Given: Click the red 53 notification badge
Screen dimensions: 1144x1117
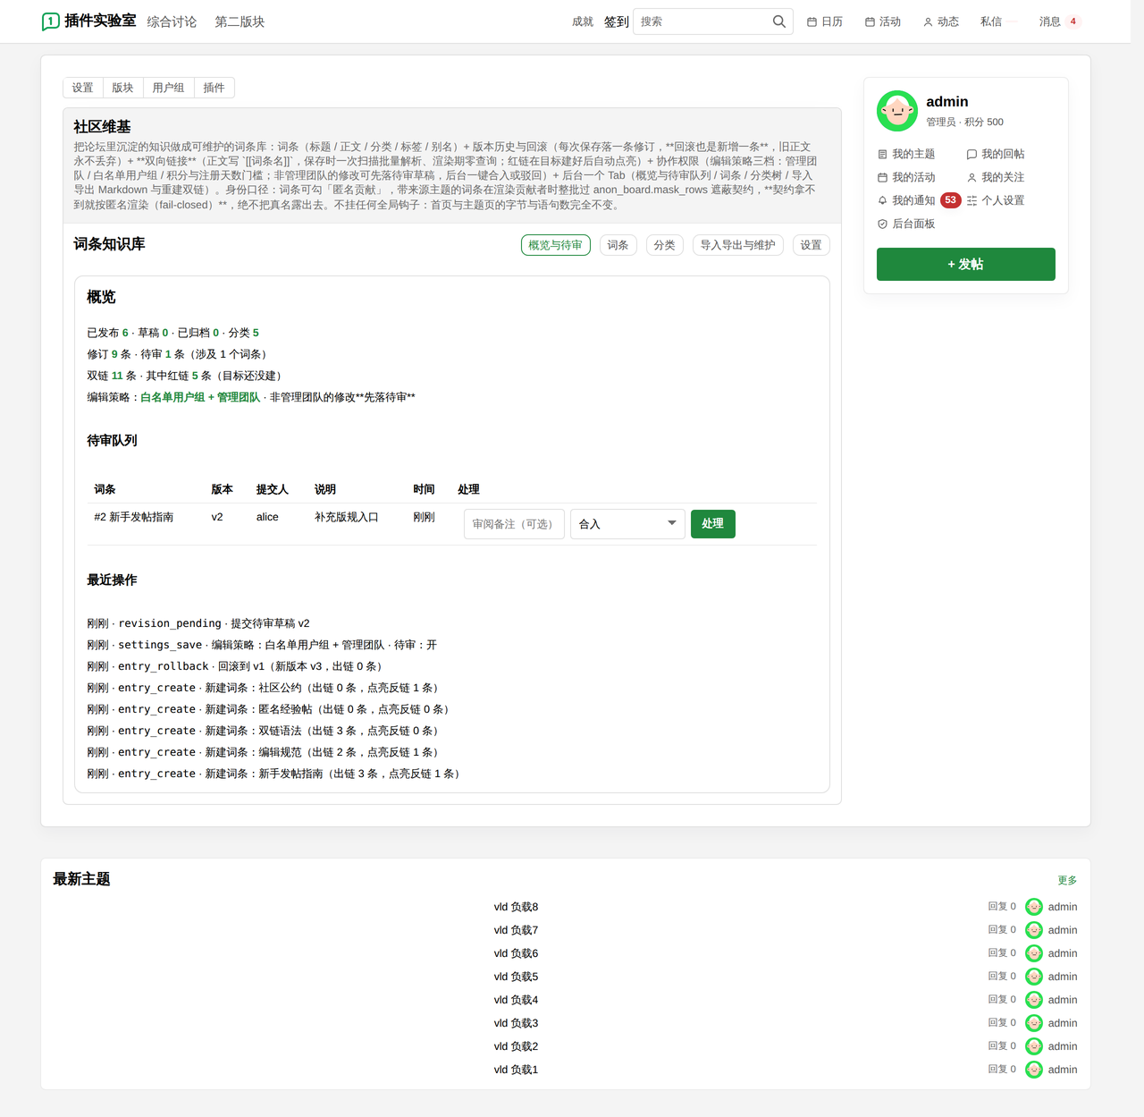Looking at the screenshot, I should pyautogui.click(x=950, y=200).
